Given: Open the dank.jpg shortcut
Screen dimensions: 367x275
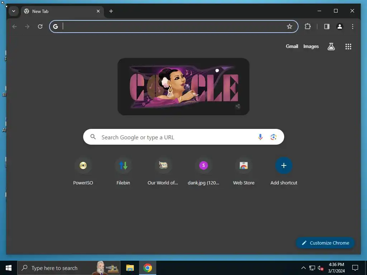Looking at the screenshot, I should pos(204,172).
